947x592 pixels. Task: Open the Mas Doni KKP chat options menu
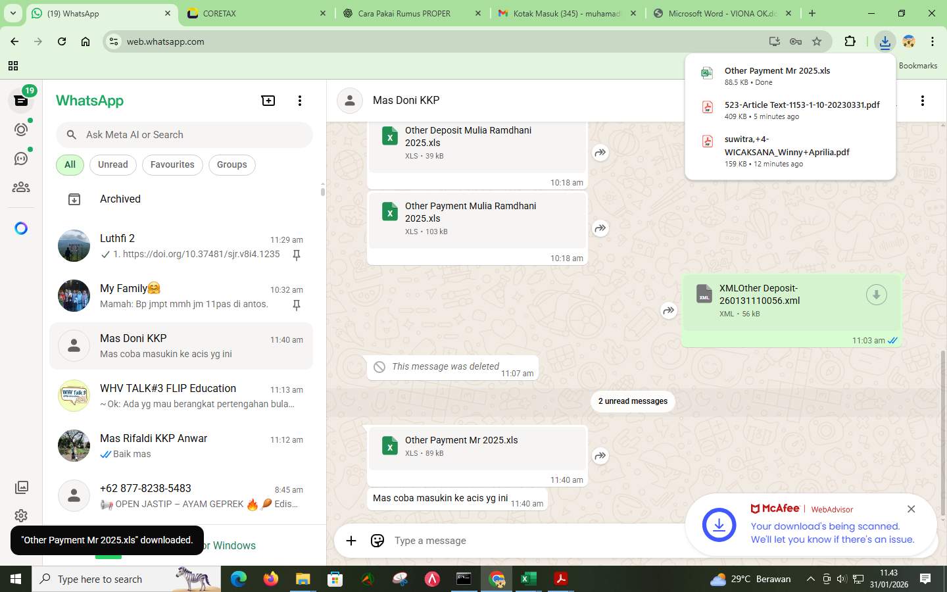pos(923,100)
